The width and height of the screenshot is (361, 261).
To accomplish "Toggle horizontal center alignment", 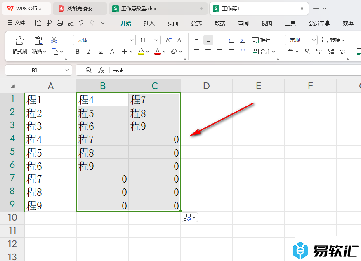I will 208,52.
